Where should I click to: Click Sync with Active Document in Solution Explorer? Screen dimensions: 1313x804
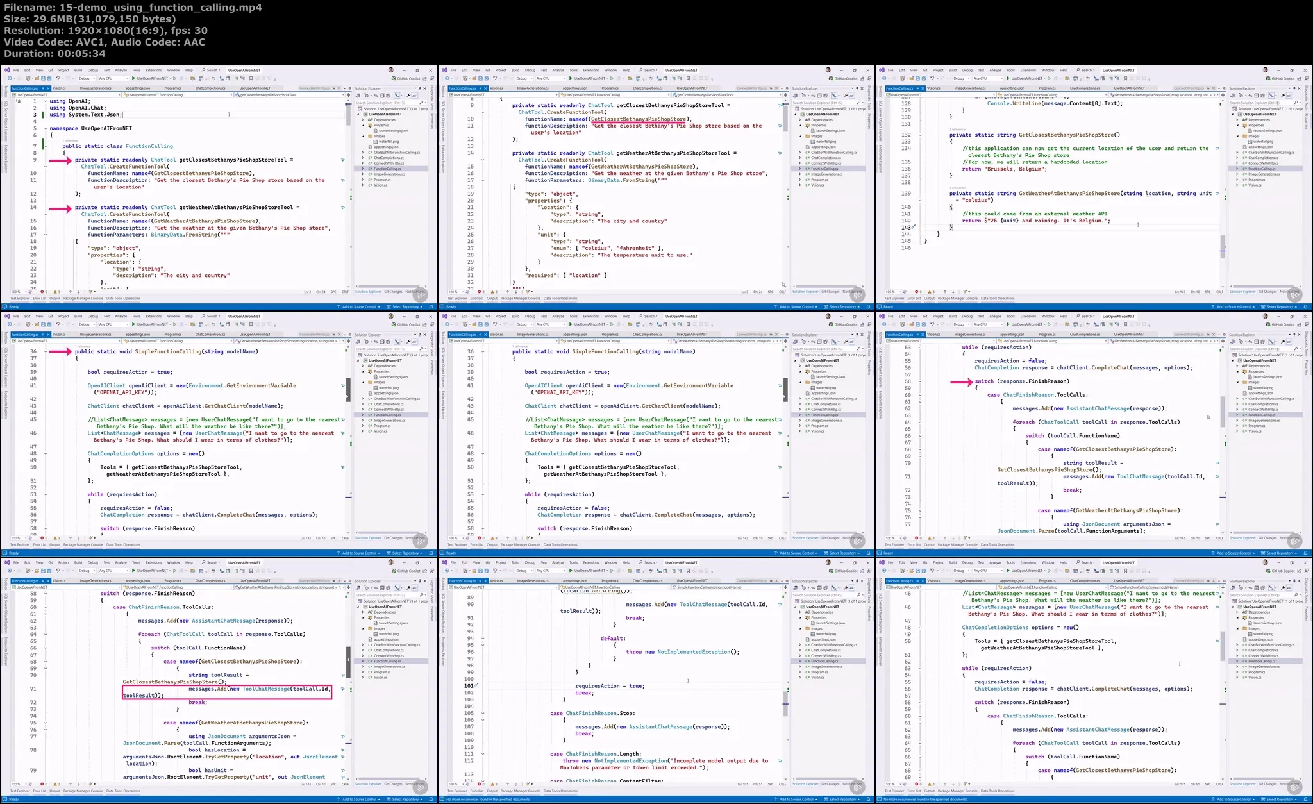point(397,96)
